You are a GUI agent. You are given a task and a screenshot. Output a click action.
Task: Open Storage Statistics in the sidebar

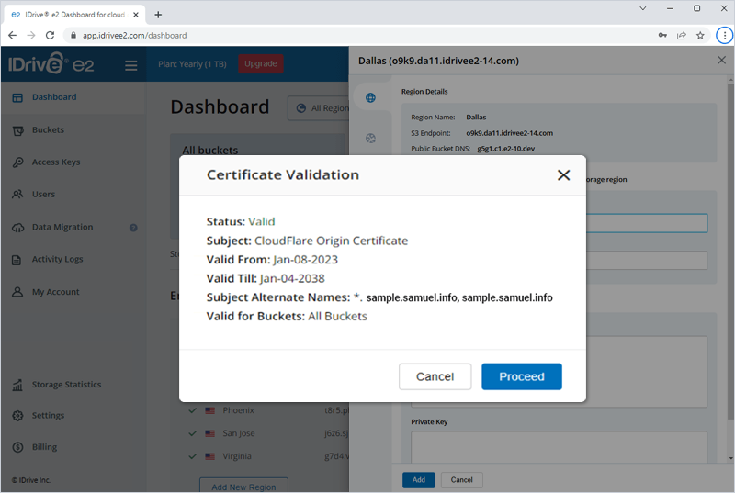pyautogui.click(x=66, y=385)
